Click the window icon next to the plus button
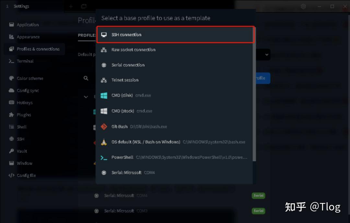 (x=84, y=6)
